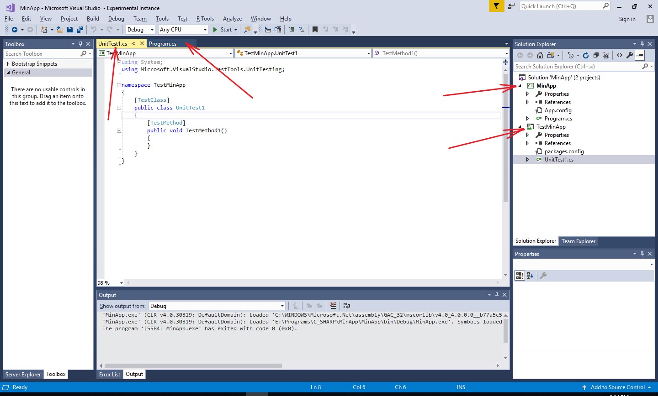The image size is (658, 396).
Task: Toggle Preview Selected Items in Solution Explorer
Action: pos(640,55)
